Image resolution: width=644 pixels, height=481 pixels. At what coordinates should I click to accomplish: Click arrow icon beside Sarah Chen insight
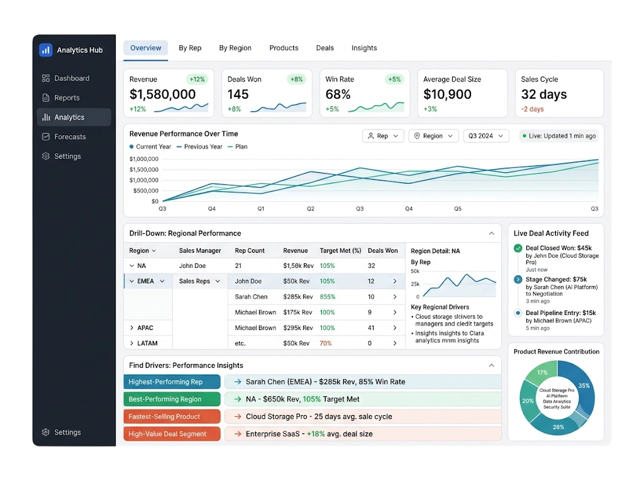coord(238,382)
